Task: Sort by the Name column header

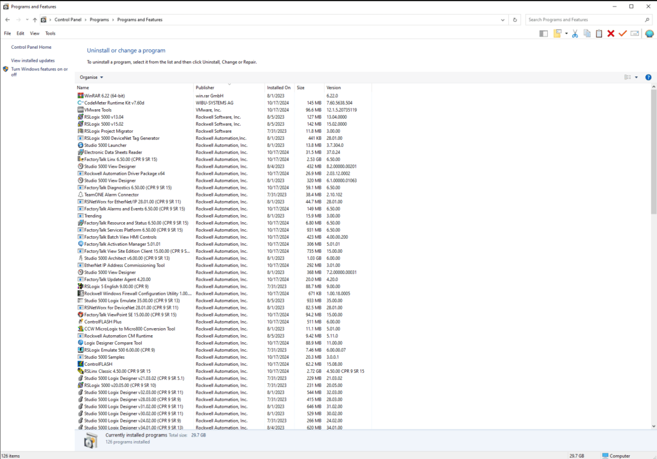Action: pos(134,87)
